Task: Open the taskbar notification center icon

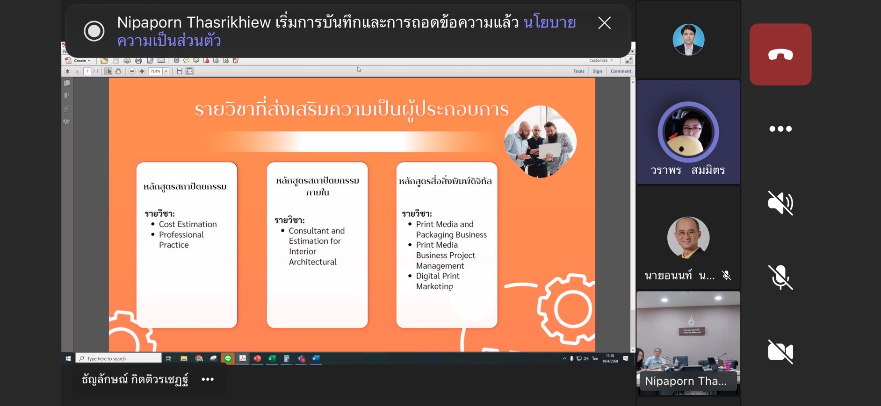Action: (626, 358)
